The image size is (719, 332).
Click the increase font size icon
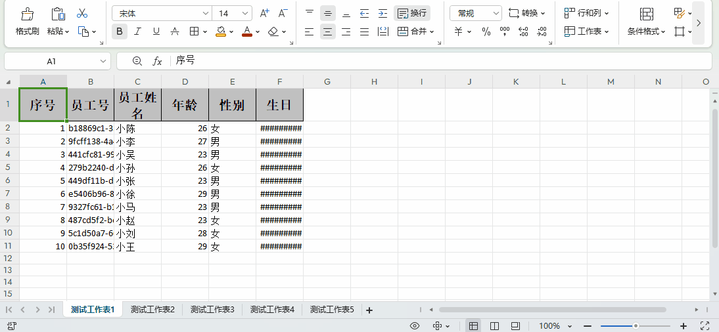[264, 13]
